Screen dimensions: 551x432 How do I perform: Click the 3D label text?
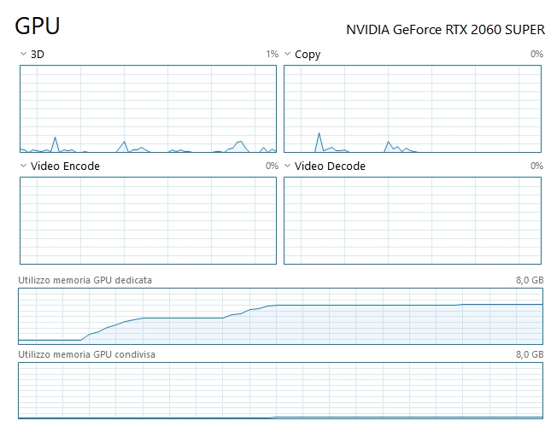pyautogui.click(x=38, y=55)
